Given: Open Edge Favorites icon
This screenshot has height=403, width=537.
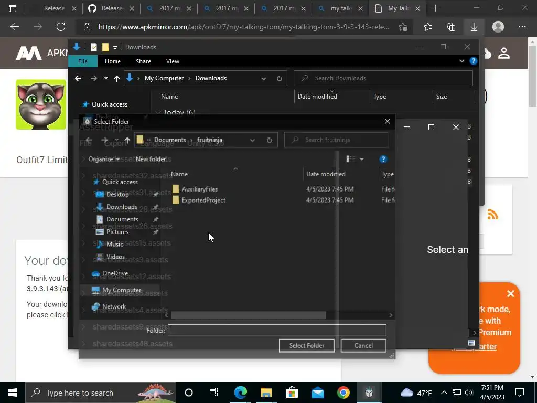Looking at the screenshot, I should [x=428, y=27].
